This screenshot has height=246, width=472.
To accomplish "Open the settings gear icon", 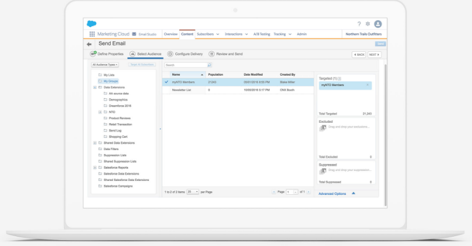I will click(x=367, y=24).
